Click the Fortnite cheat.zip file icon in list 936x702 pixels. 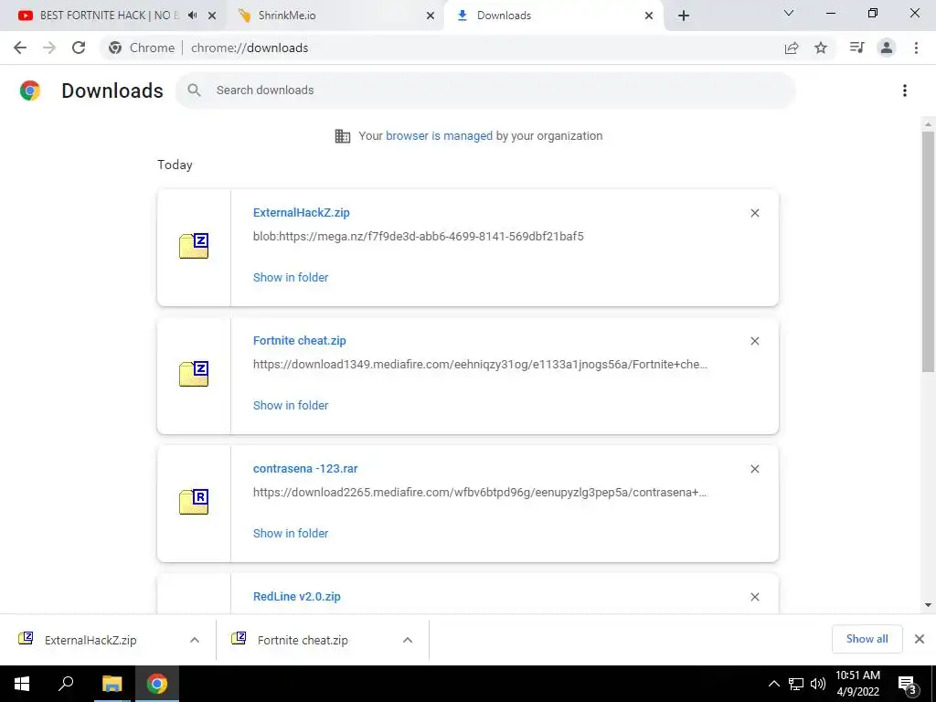[194, 374]
